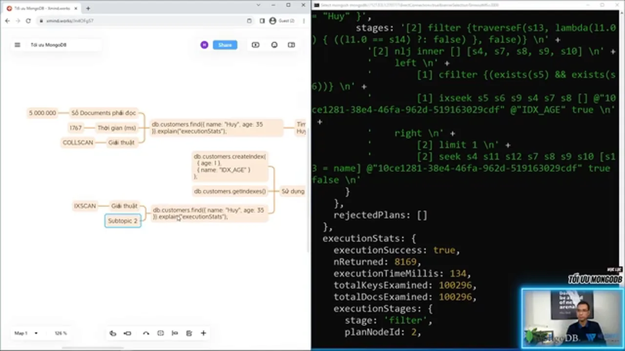Select the db.customers.createIndex topic

[230, 166]
